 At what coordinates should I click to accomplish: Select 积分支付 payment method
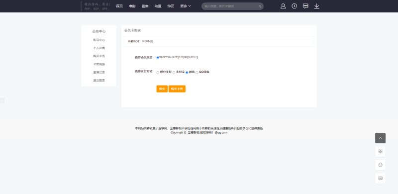click(158, 73)
